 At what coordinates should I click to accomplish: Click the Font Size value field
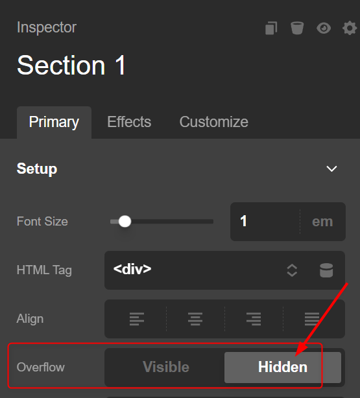pyautogui.click(x=265, y=222)
